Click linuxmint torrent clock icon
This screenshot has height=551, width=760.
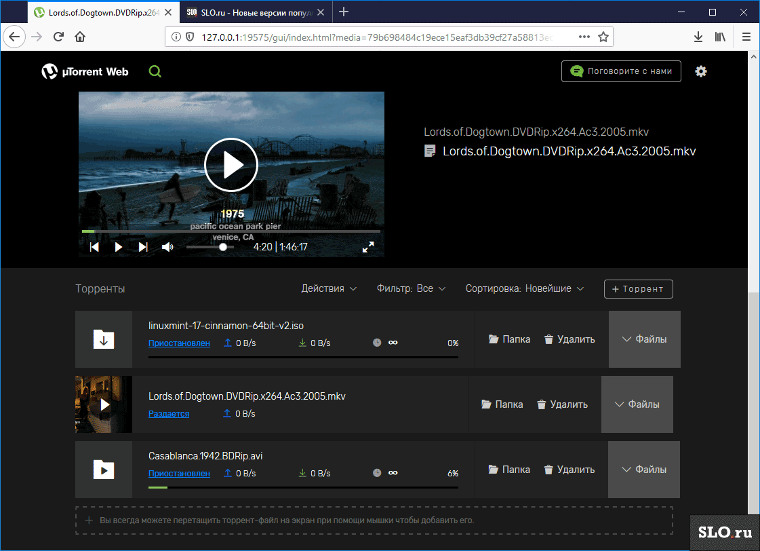tap(377, 343)
